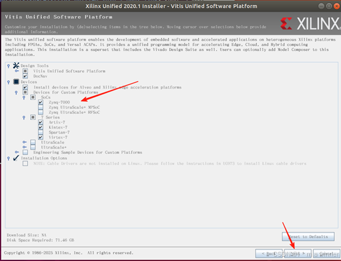Screen dimensions: 341x261
Task: Uncheck the Zynq-7000 checkbox
Action: [x=41, y=102]
